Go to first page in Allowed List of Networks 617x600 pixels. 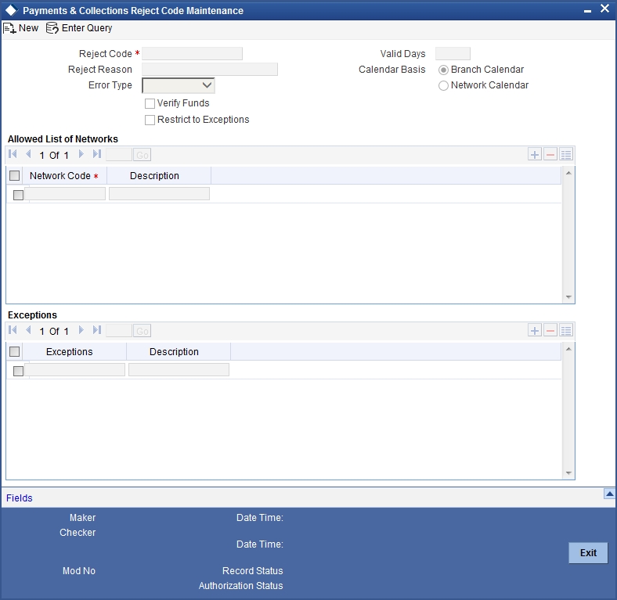pos(13,154)
